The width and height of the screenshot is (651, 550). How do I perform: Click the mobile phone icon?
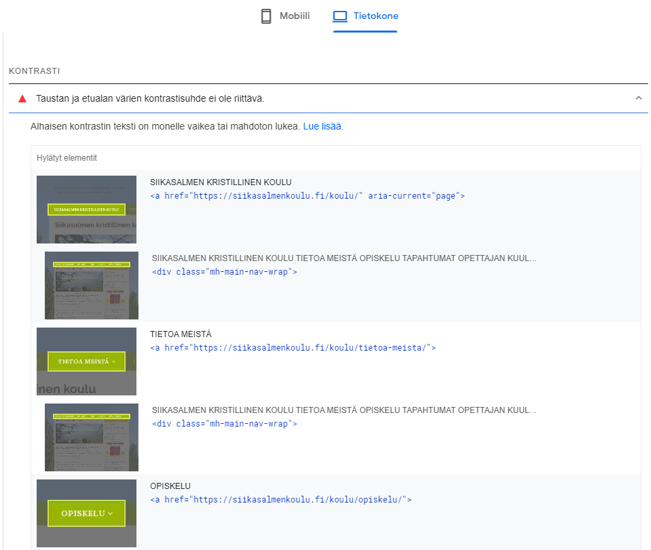(x=265, y=16)
